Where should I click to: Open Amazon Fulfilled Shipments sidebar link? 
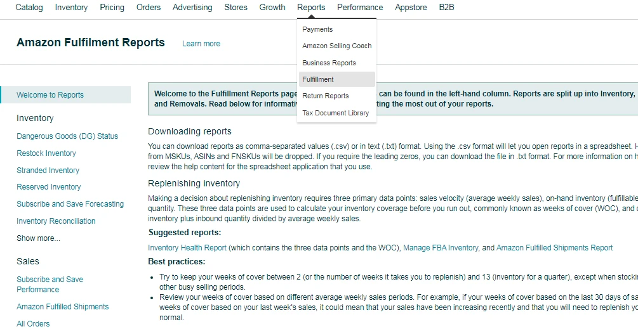pos(63,307)
